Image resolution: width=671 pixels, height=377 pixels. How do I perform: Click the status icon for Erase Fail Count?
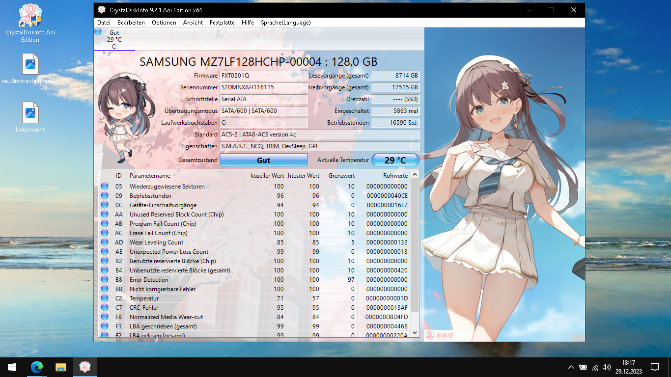click(x=105, y=233)
